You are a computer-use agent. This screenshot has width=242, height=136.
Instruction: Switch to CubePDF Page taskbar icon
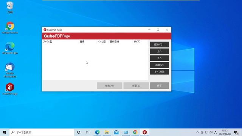point(144,132)
